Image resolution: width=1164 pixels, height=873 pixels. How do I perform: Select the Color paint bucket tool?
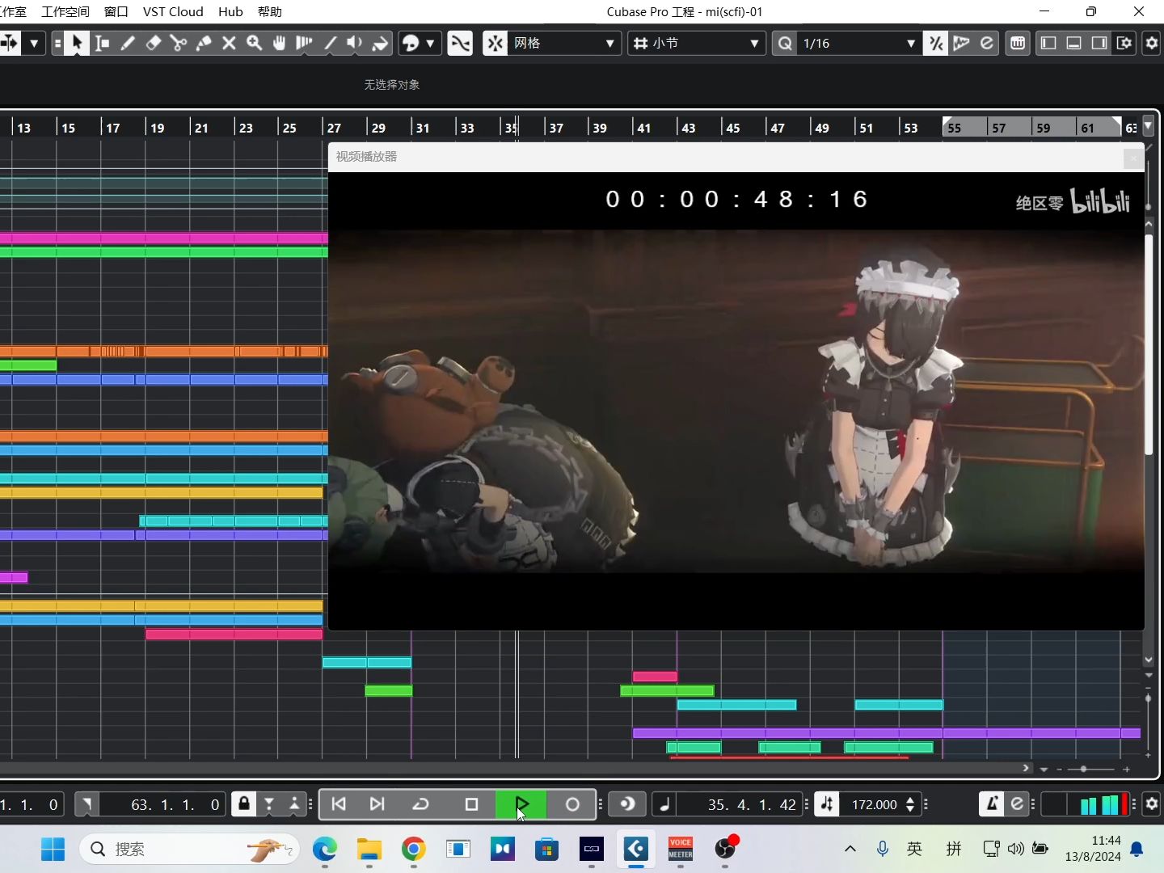(380, 43)
